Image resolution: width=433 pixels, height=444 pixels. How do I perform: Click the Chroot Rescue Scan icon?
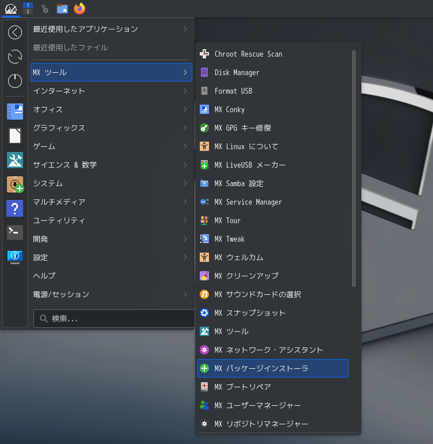click(204, 54)
